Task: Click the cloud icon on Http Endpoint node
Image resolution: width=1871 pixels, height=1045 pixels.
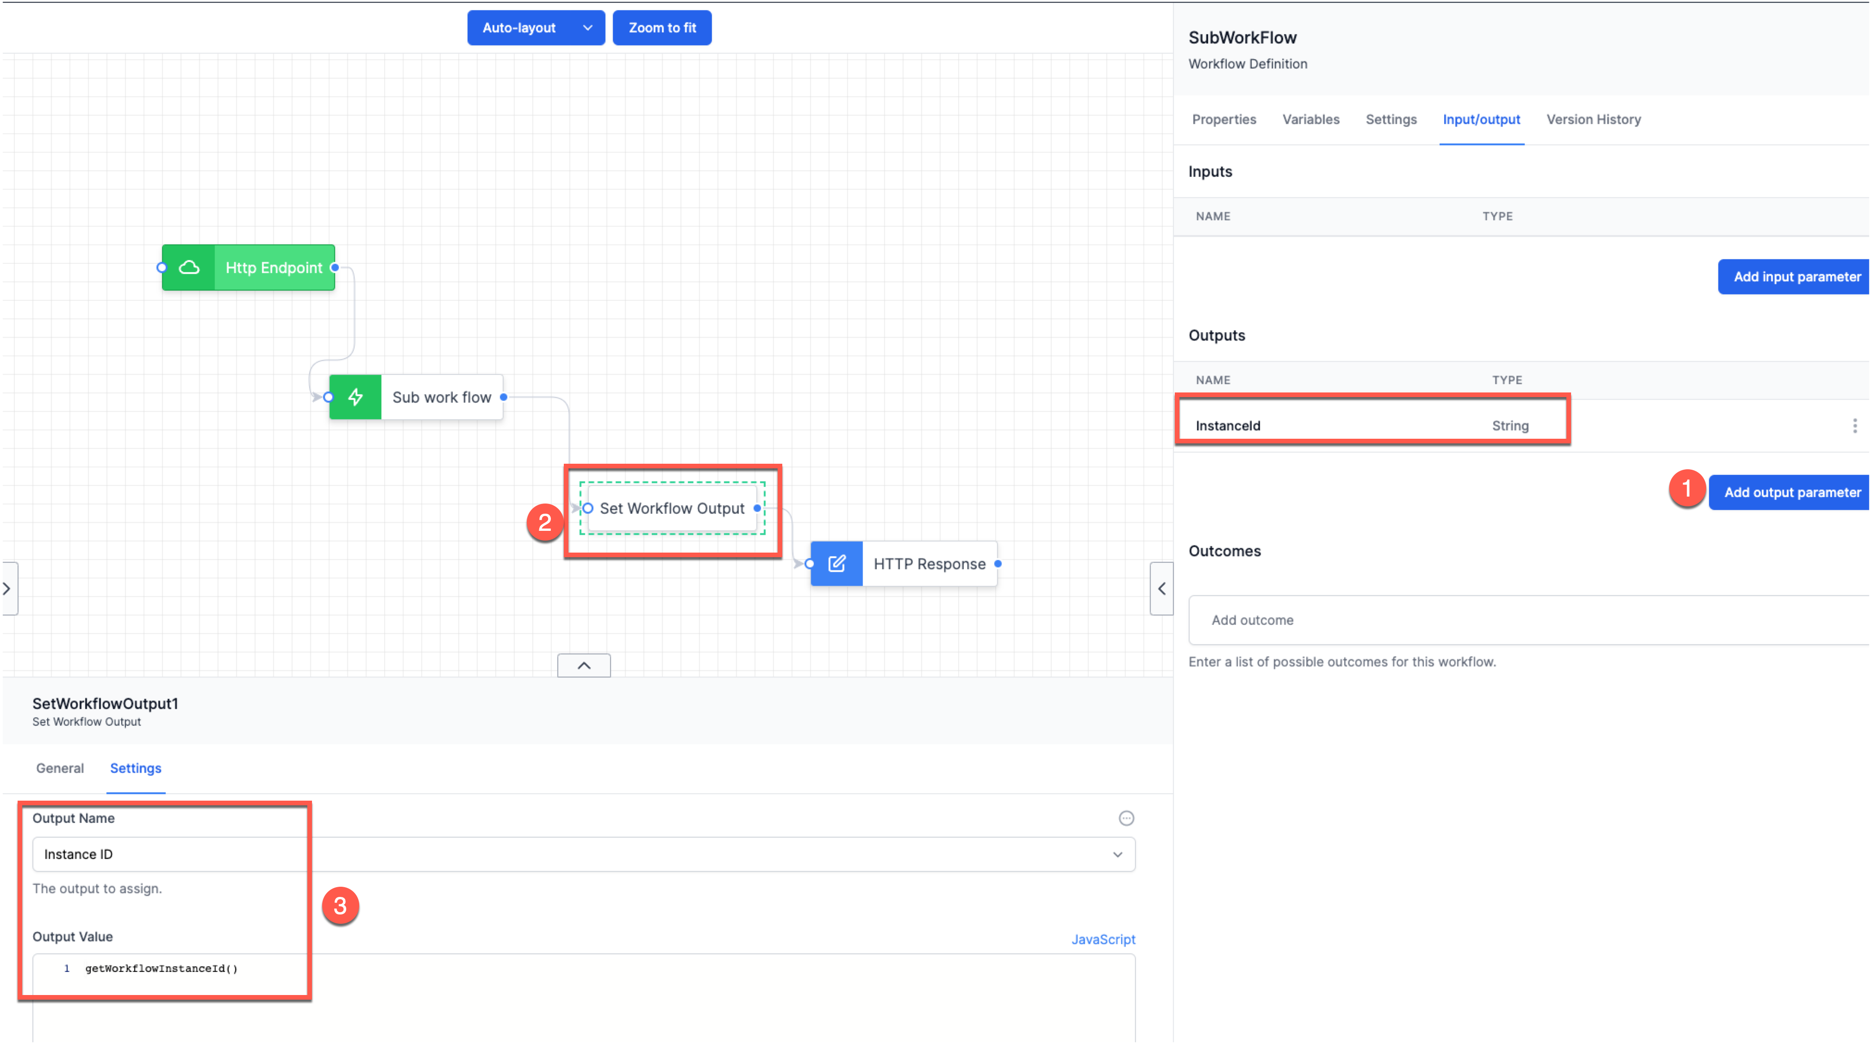Action: tap(189, 267)
